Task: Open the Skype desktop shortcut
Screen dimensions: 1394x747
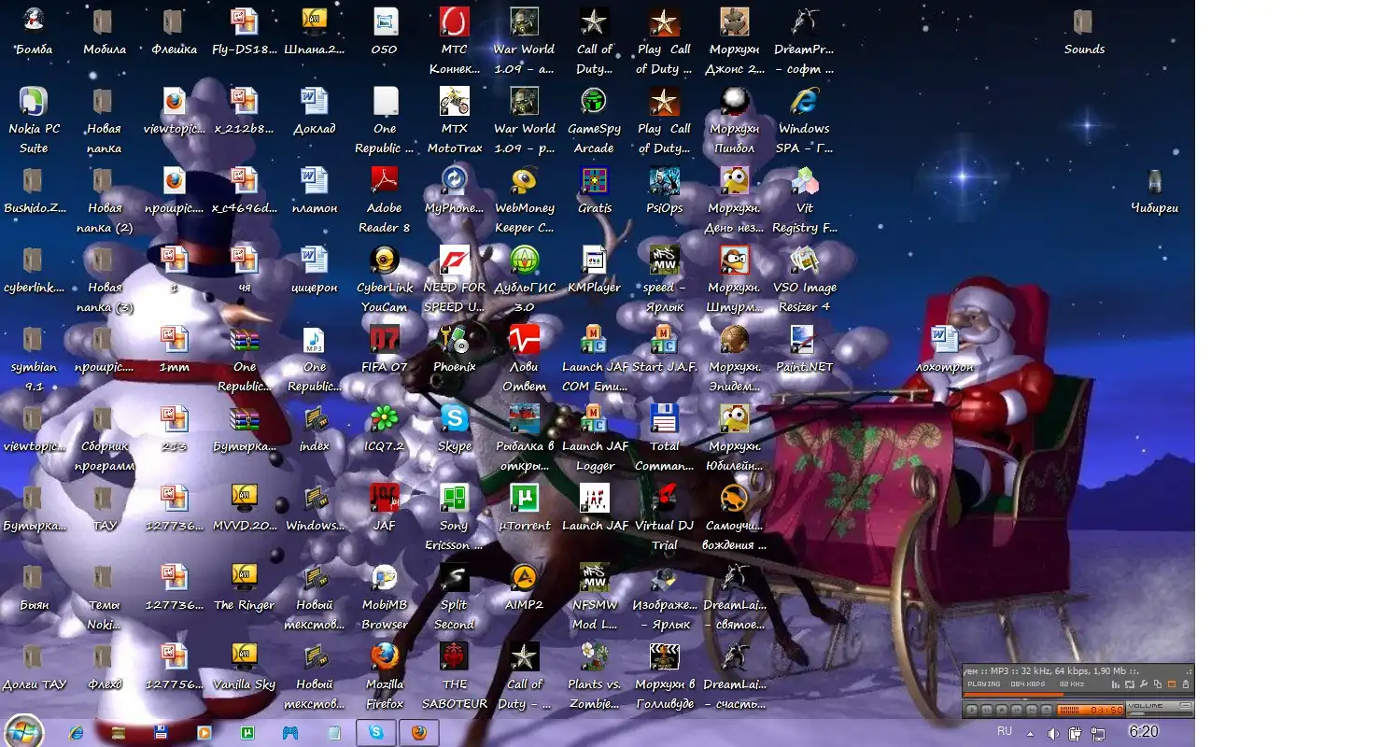Action: point(455,418)
